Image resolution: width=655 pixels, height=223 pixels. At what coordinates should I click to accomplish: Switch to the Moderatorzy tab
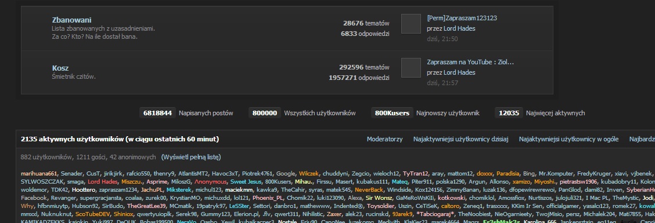coord(384,139)
